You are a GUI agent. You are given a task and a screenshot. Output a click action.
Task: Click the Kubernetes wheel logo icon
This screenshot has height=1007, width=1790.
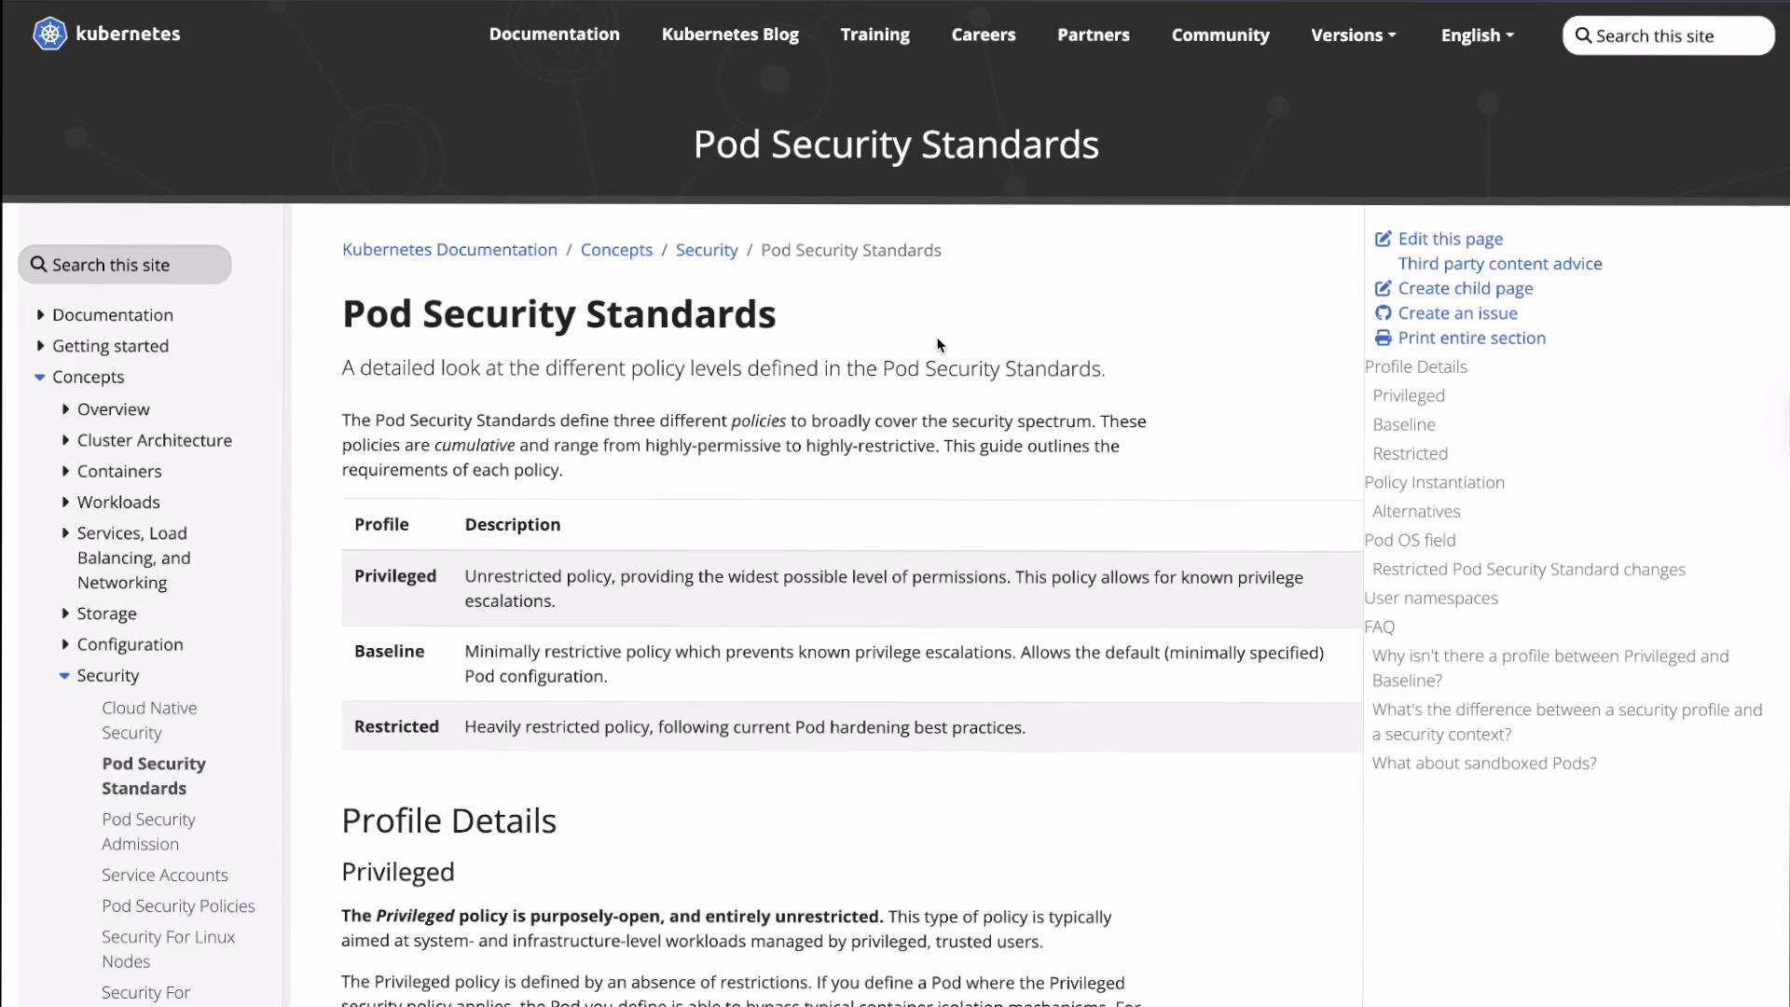pos(50,34)
